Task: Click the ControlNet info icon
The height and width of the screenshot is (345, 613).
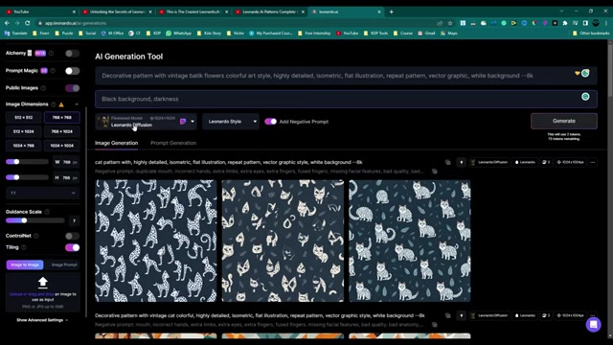Action: pos(36,236)
